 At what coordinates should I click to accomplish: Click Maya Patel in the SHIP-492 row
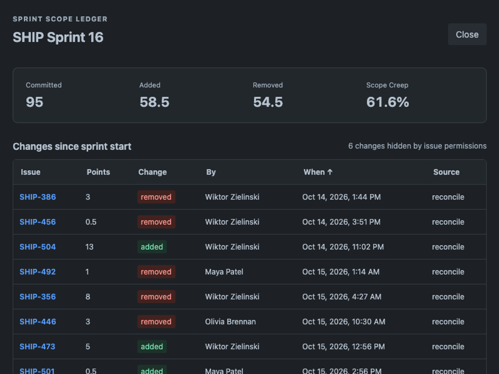[224, 272]
